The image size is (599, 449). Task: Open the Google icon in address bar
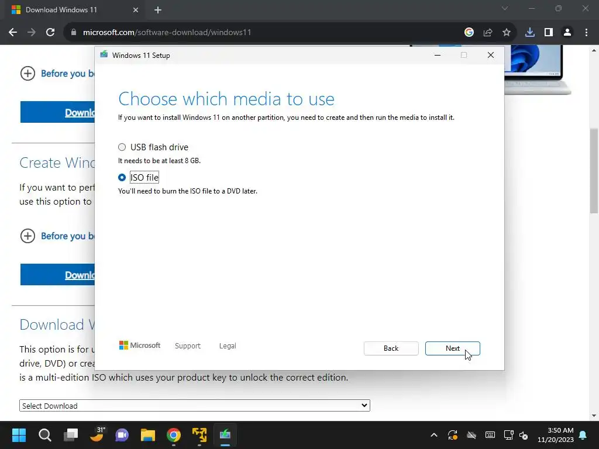pyautogui.click(x=469, y=33)
